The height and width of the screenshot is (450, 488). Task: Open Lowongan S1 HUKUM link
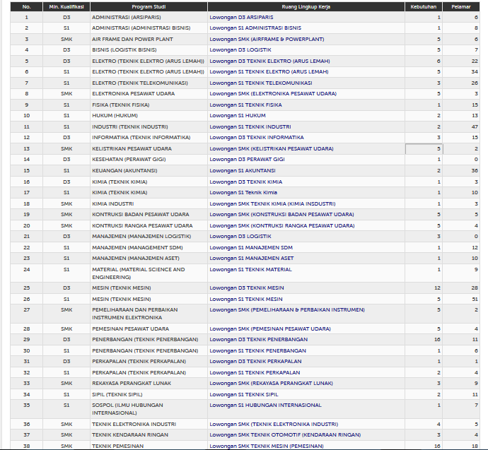(238, 116)
